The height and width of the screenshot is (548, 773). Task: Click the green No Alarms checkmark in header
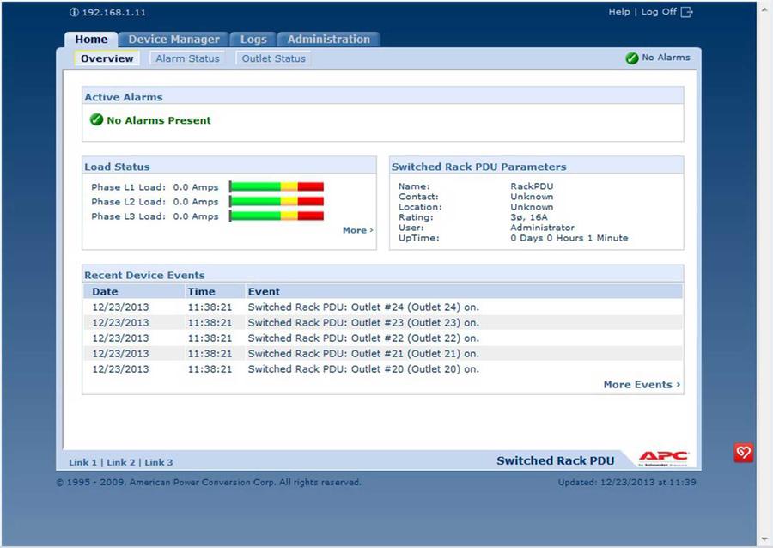pyautogui.click(x=632, y=58)
